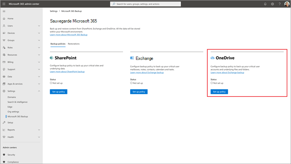Click the Groups icon in sidebar
This screenshot has height=164, width=291.
(x=4, y=40)
